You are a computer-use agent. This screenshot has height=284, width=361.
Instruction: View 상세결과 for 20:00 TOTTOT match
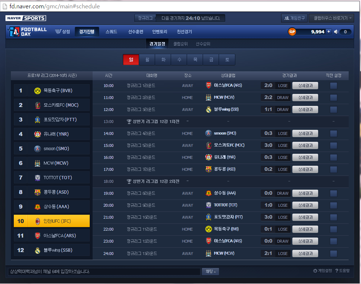point(305,205)
